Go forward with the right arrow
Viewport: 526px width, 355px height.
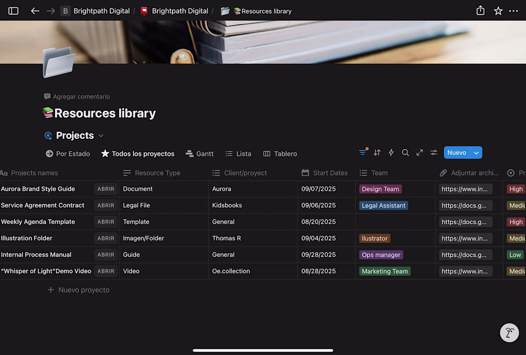51,11
